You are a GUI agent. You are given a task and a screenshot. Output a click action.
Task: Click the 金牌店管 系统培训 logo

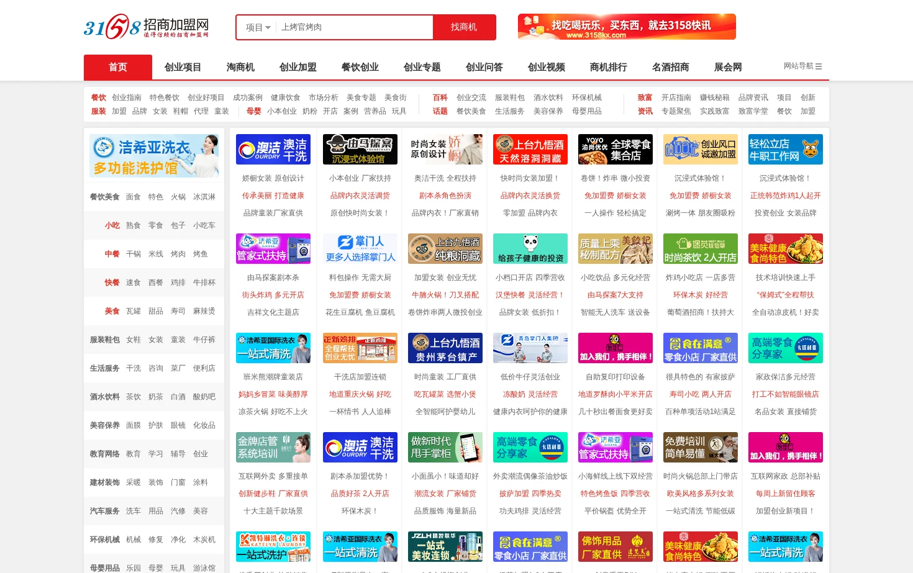pyautogui.click(x=273, y=448)
